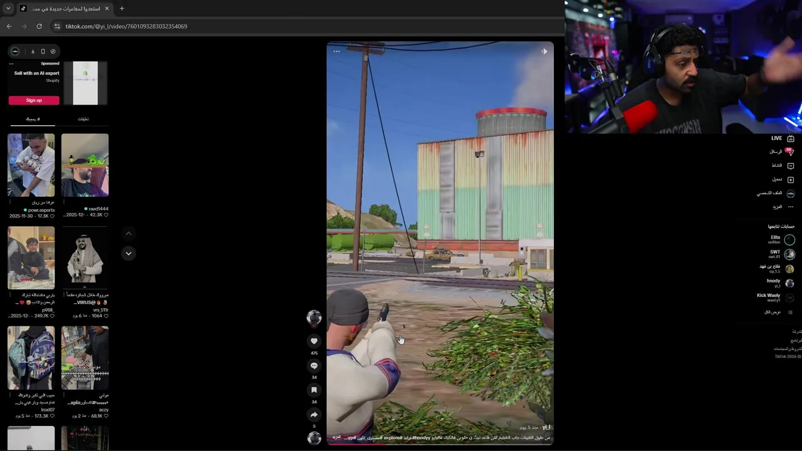The height and width of the screenshot is (451, 802).
Task: View site information icon in address bar
Action: click(57, 26)
